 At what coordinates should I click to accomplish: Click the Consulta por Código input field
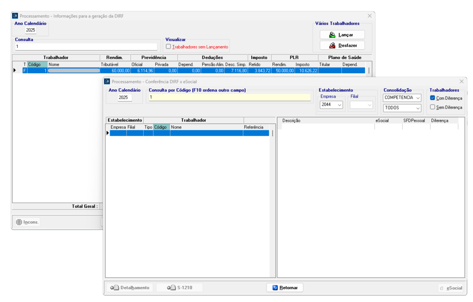point(229,97)
